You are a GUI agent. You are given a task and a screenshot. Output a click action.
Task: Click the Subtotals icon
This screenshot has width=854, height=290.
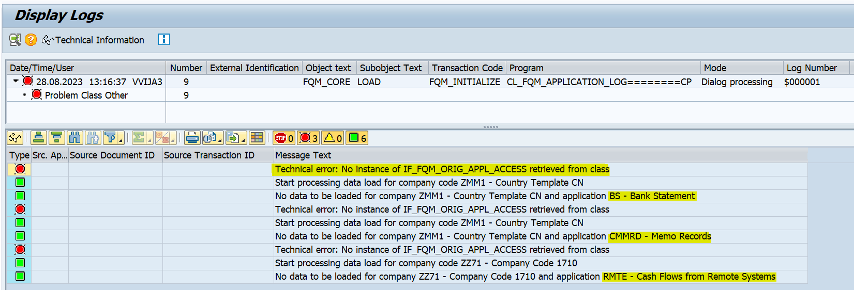[x=162, y=138]
